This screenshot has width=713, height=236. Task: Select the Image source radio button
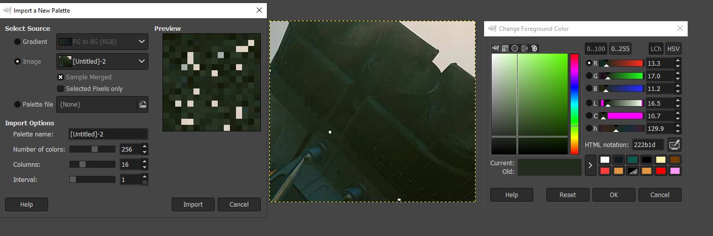[x=18, y=62]
